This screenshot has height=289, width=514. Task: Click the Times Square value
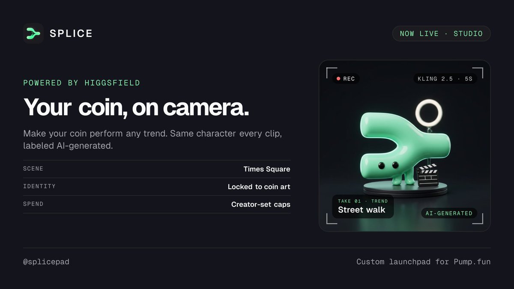pos(267,169)
